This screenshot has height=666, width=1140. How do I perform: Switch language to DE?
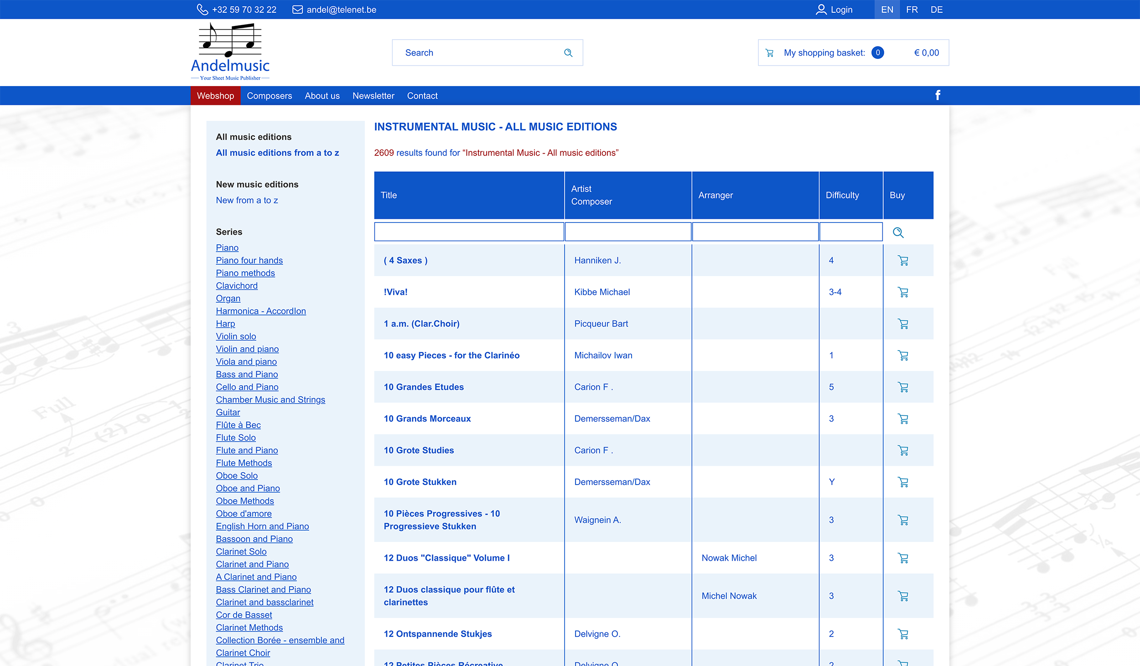(x=937, y=10)
